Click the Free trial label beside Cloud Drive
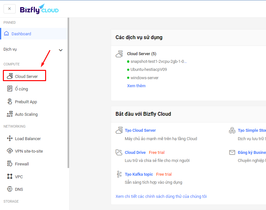266x210 pixels. [x=157, y=152]
